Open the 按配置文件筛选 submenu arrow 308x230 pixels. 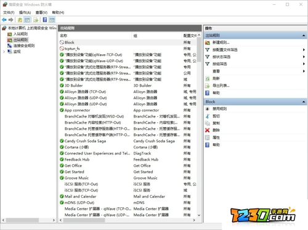304,50
